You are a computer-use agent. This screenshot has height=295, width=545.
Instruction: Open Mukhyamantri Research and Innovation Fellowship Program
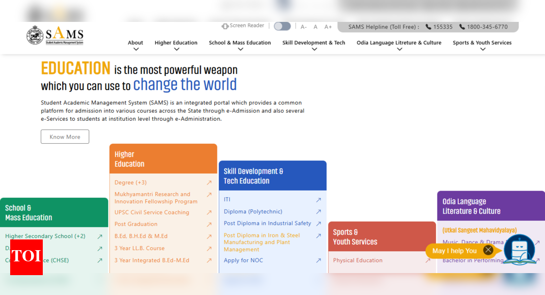(x=156, y=198)
